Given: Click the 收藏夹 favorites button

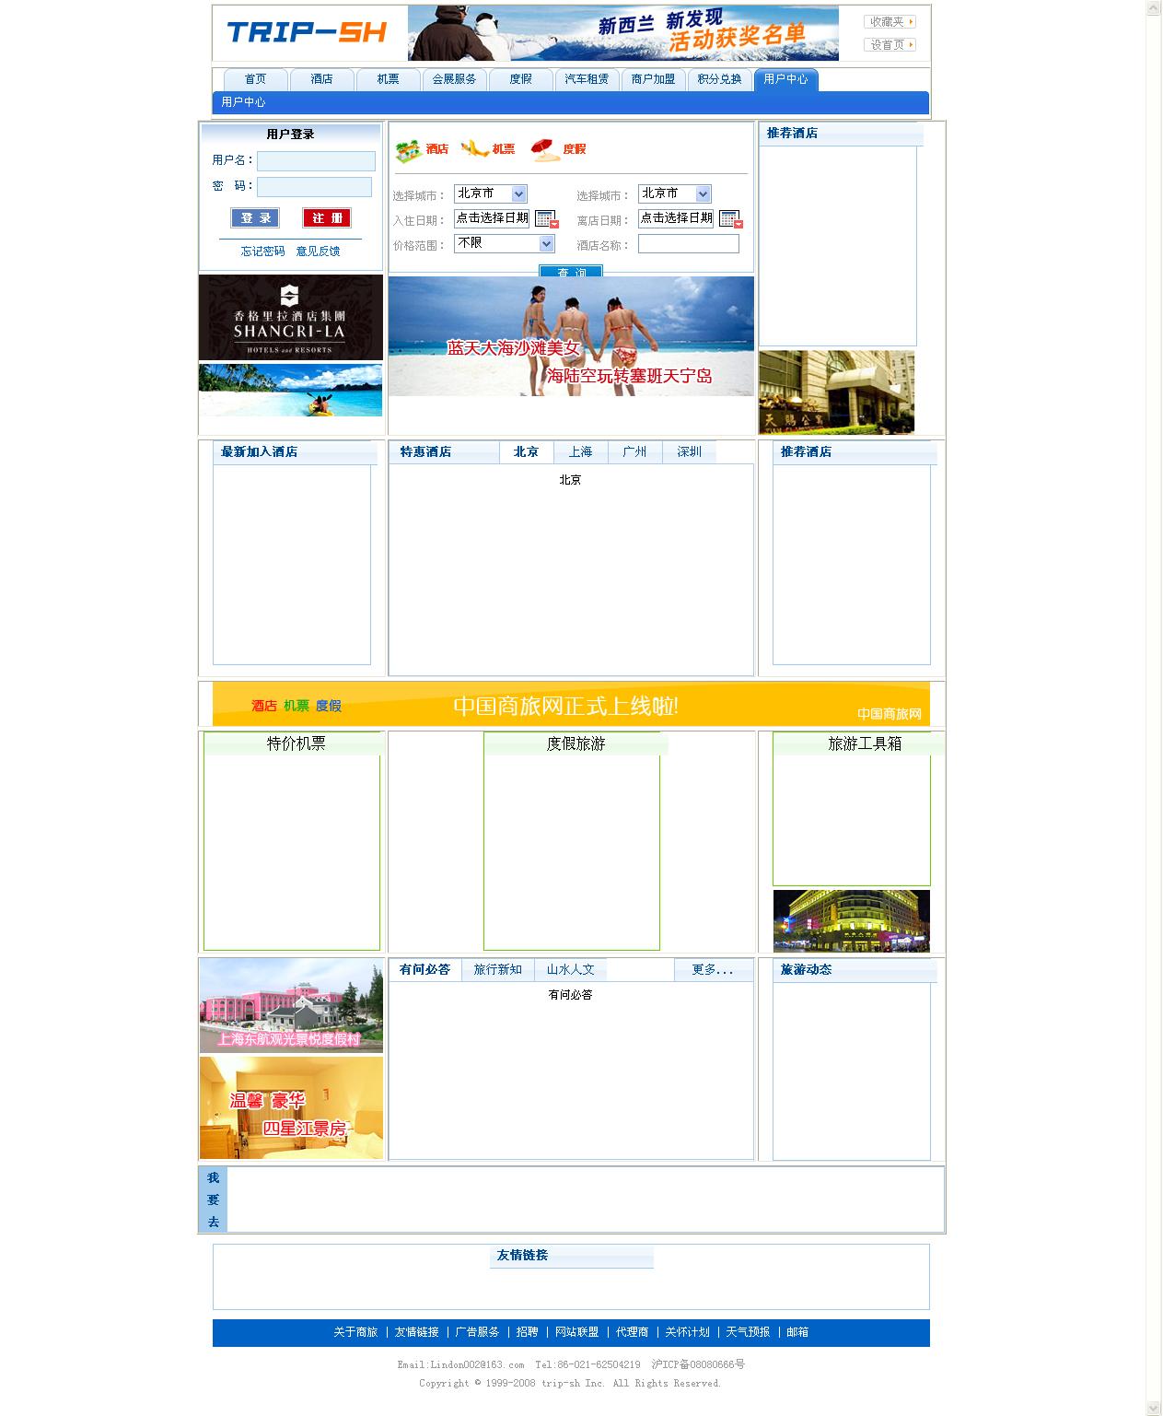Looking at the screenshot, I should point(890,21).
